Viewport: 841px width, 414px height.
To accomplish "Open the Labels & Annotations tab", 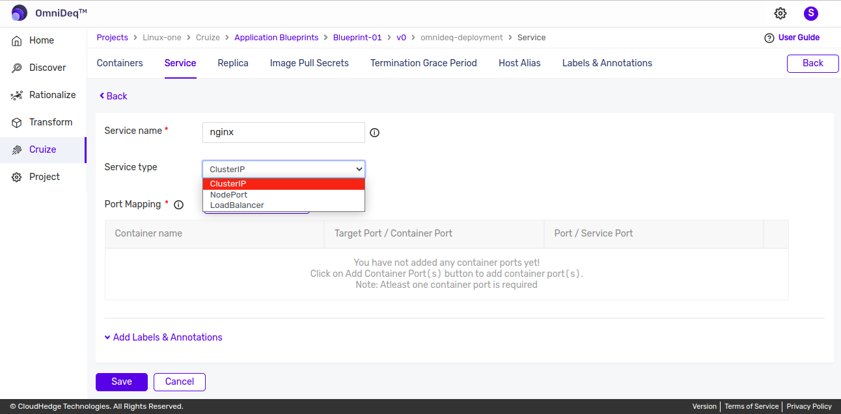I will tap(607, 63).
